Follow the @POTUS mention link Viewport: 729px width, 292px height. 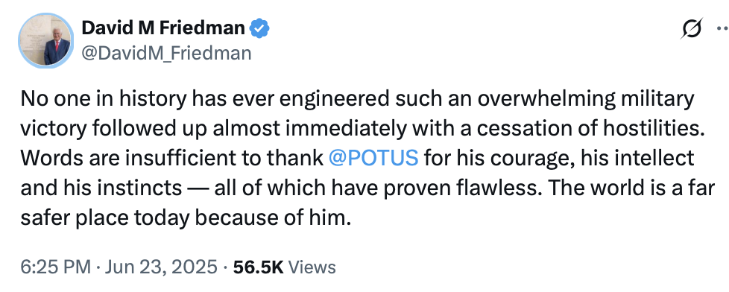[x=373, y=158]
